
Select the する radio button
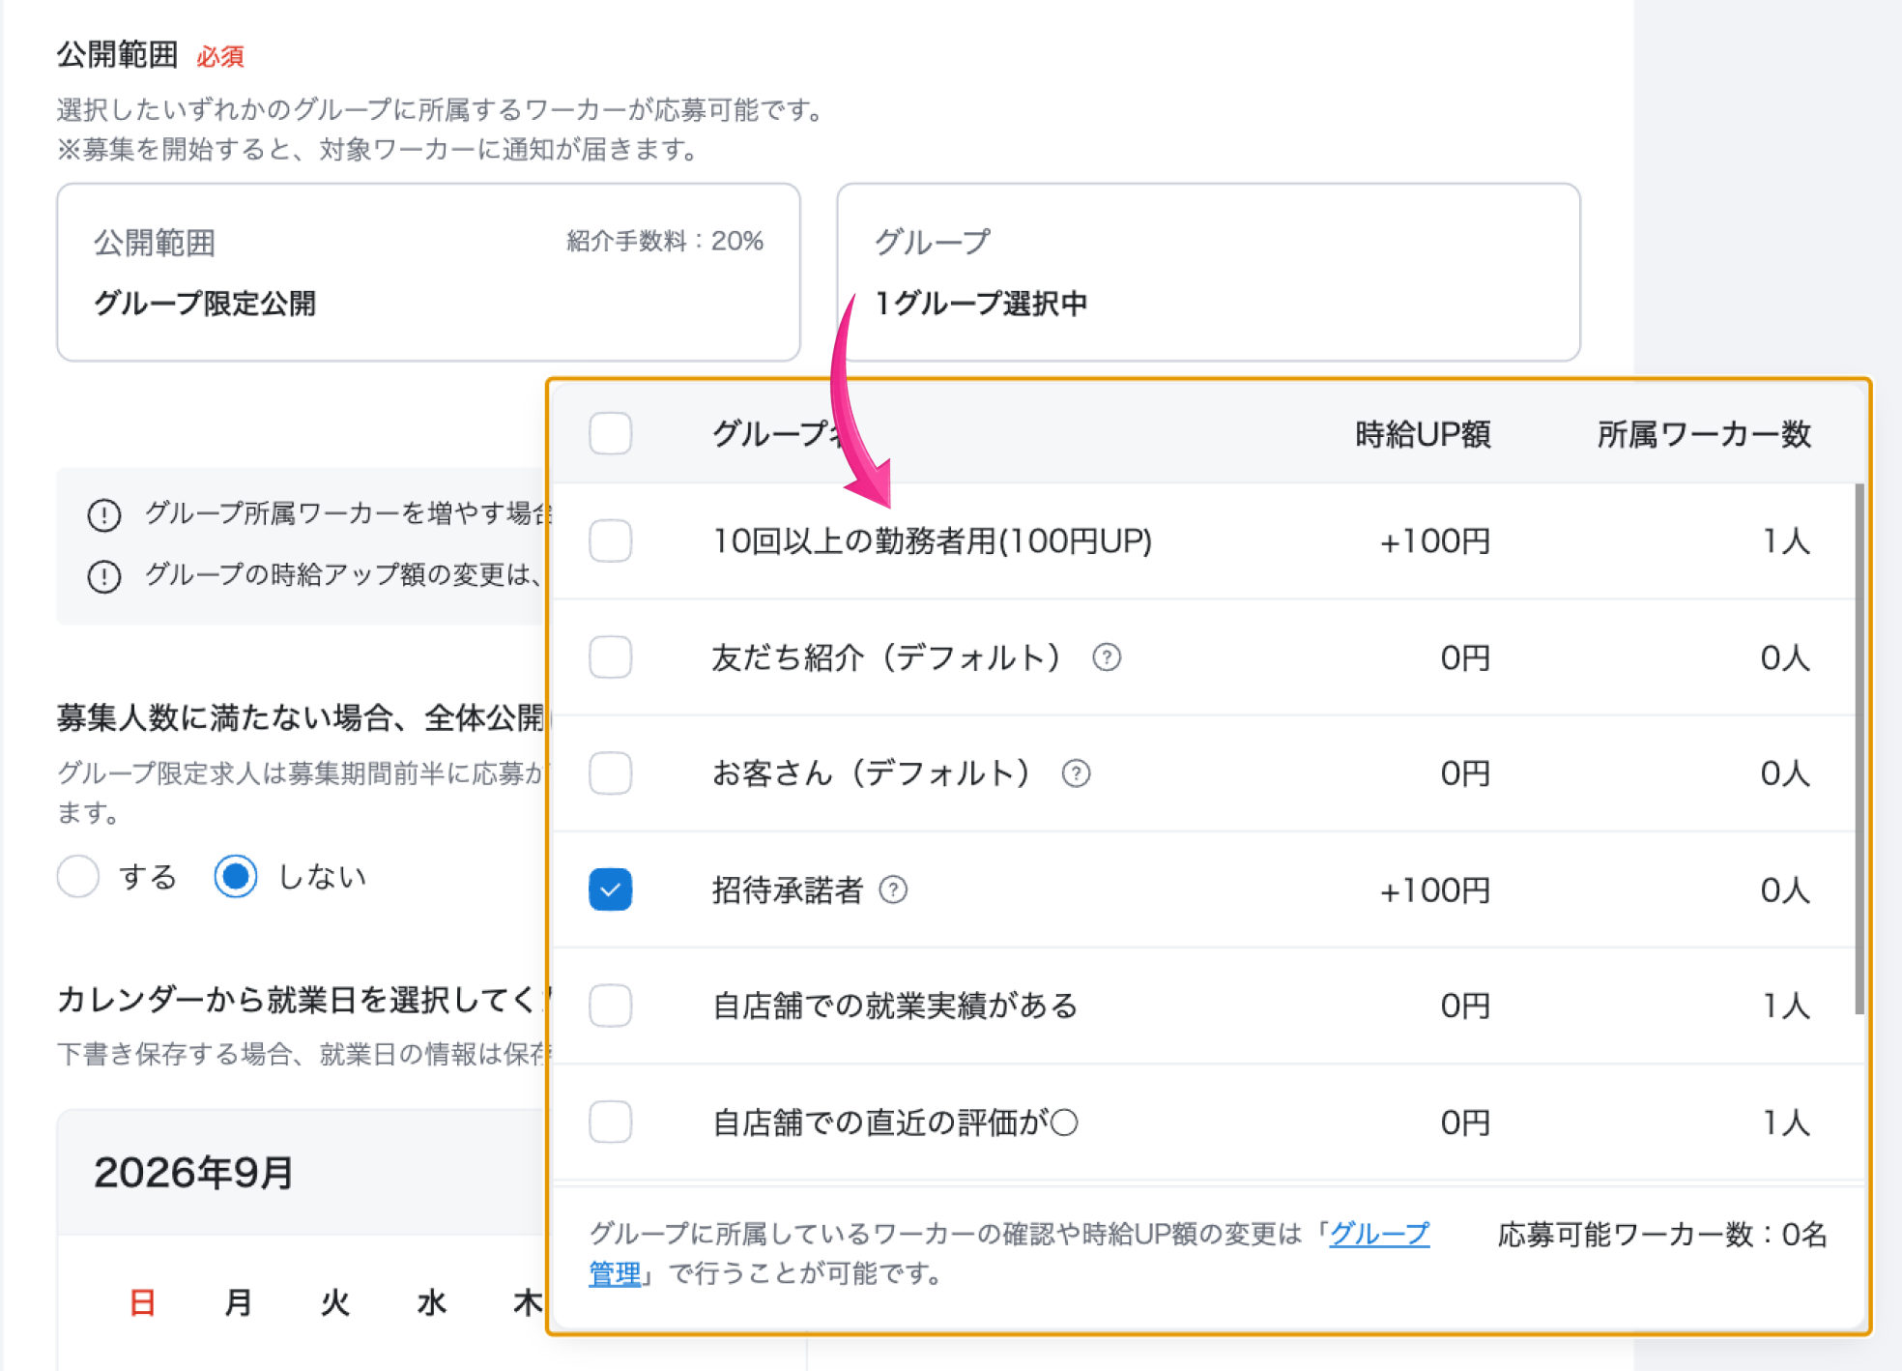[78, 876]
